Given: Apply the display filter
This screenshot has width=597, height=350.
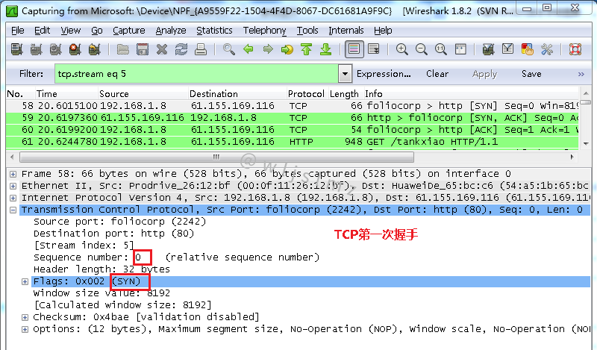Looking at the screenshot, I should pos(484,74).
